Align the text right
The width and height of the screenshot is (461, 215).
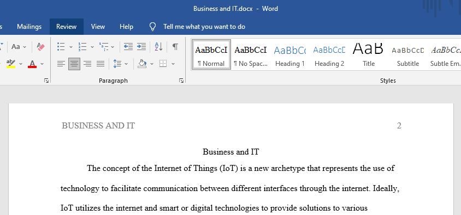[87, 64]
